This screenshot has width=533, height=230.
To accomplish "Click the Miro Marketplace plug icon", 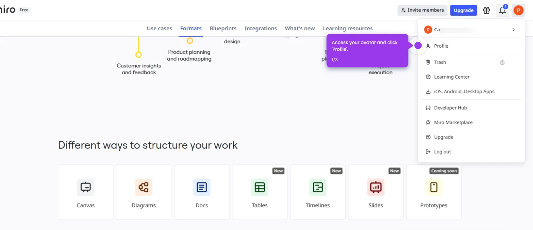I will tap(428, 122).
